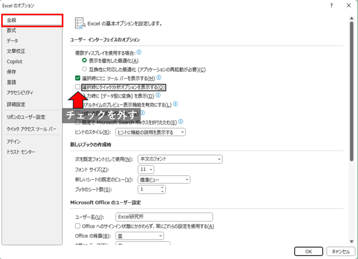Image resolution: width=358 pixels, height=259 pixels.
Task: Open the データ category
Action: click(x=32, y=41)
